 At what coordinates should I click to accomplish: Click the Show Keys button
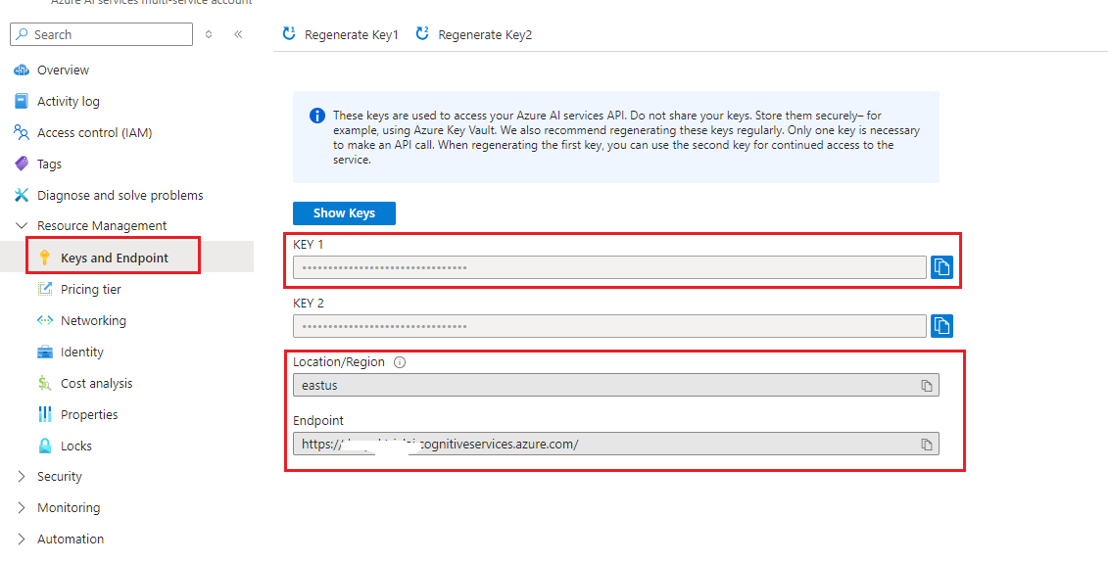(x=344, y=213)
